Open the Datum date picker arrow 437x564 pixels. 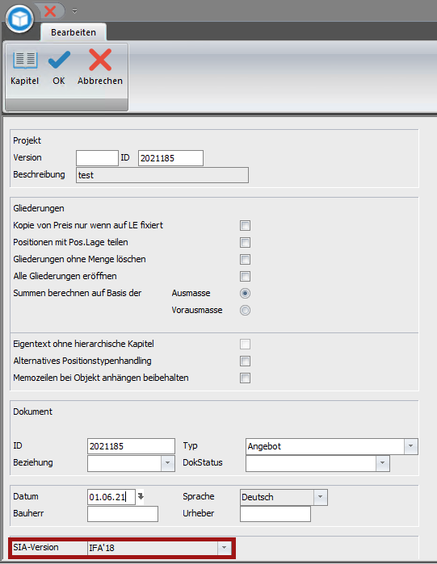tap(141, 496)
